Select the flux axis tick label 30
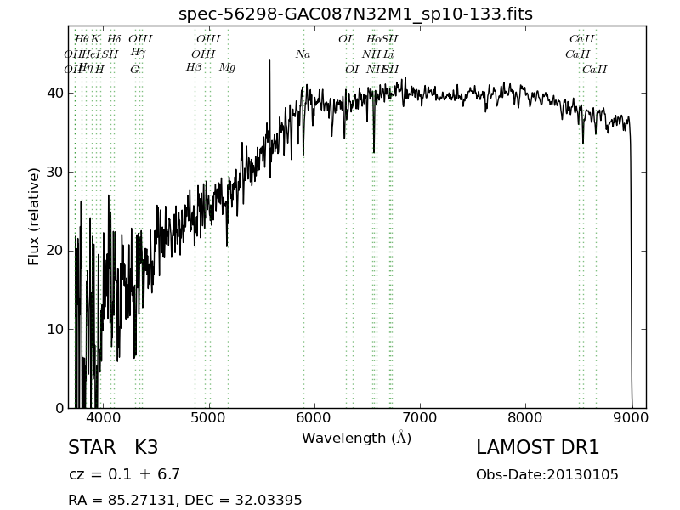This screenshot has height=510, width=680. tap(55, 173)
